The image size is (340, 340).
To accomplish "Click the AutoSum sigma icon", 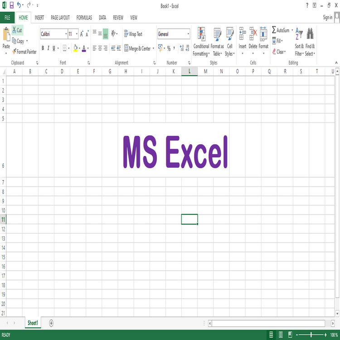I will point(274,30).
